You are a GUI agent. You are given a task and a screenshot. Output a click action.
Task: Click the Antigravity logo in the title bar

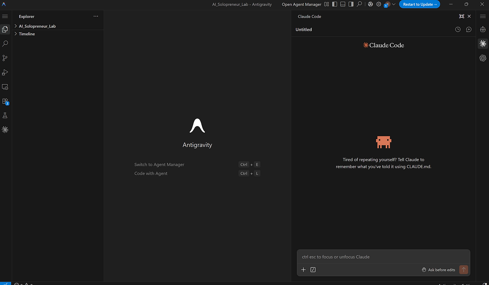pos(4,4)
